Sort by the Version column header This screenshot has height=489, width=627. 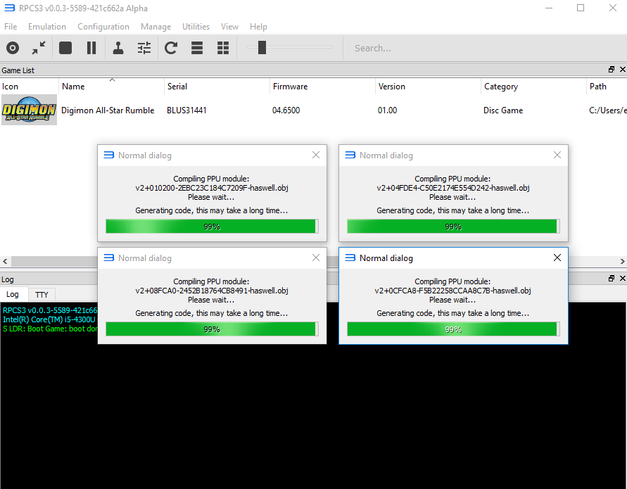[429, 87]
